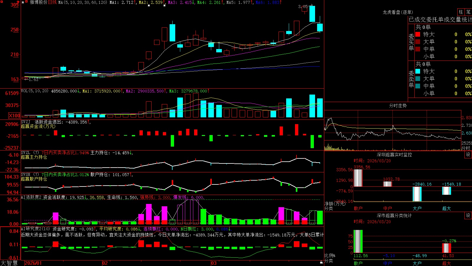Click the teal 大单 sell-order swatch
472x266 pixels.
[418, 79]
